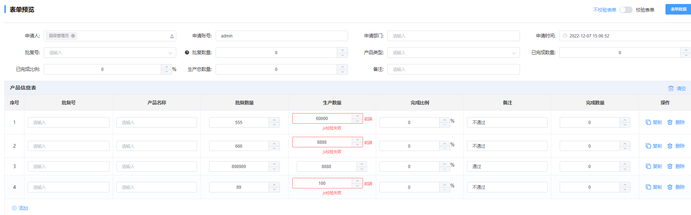Remove the 超级管理员 applicant tag
Viewport: 691px width, 215px height.
(73, 36)
